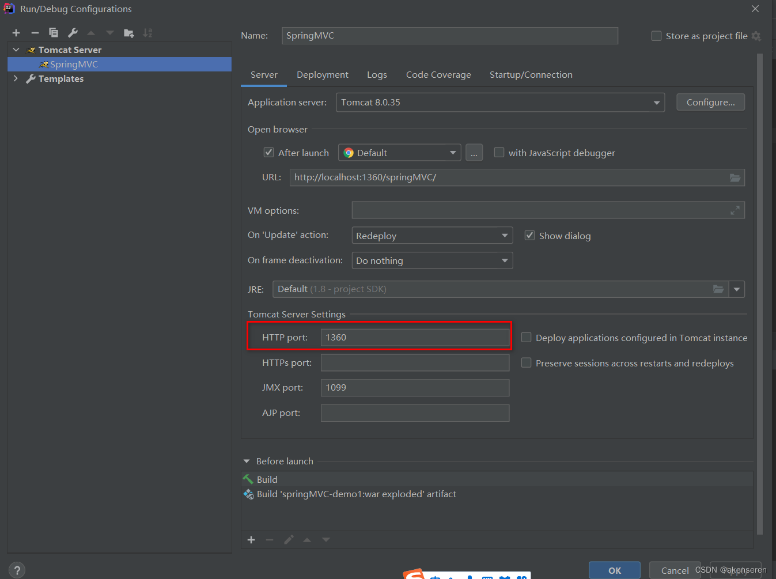Click IntelliJ IDEA icon in title bar

coord(9,9)
